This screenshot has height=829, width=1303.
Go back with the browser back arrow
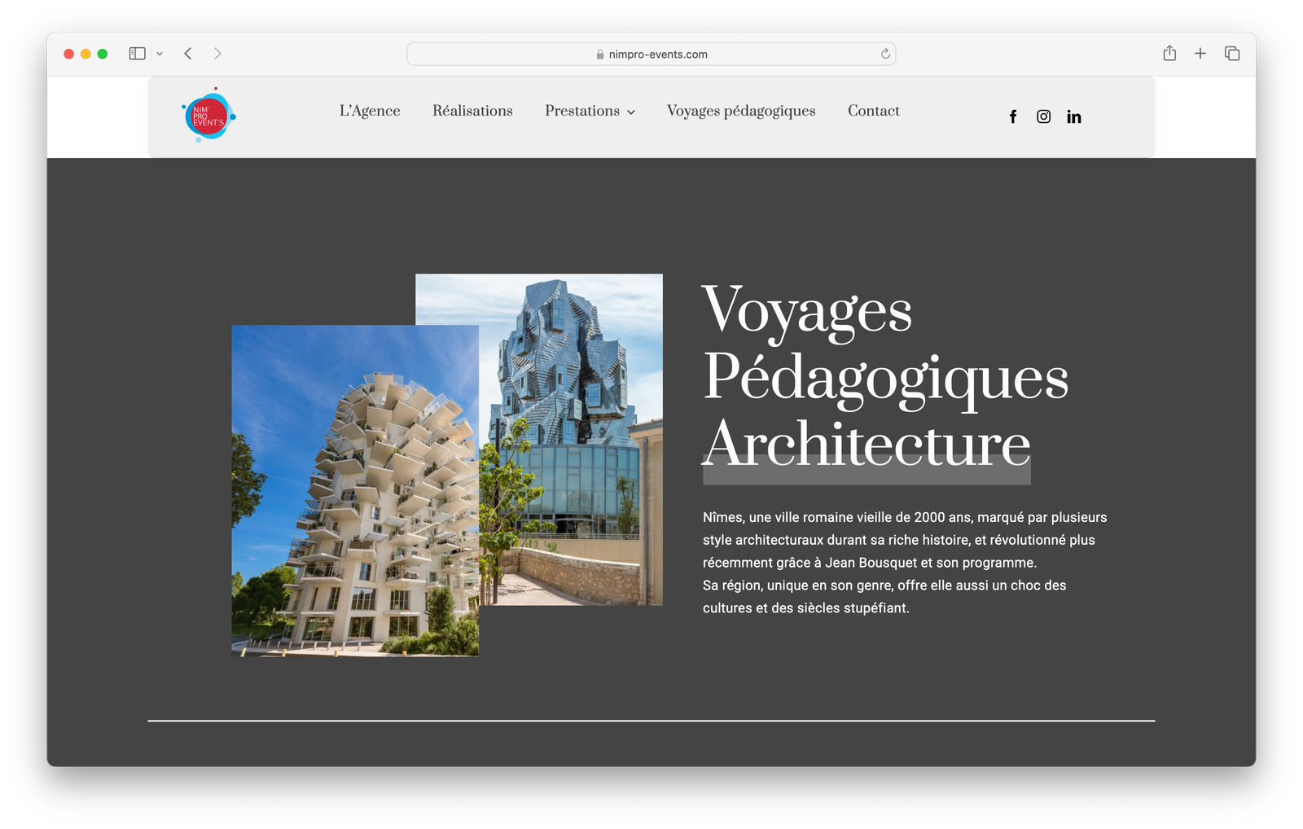tap(188, 54)
